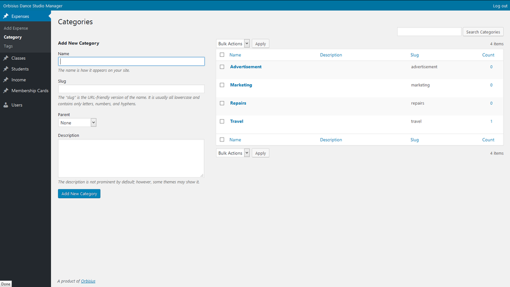This screenshot has width=510, height=287.
Task: Focus the category search box
Action: 429,31
